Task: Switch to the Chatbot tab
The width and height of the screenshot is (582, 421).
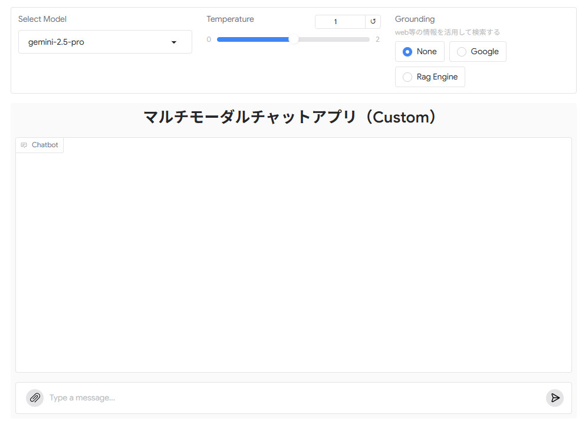Action: pyautogui.click(x=40, y=145)
